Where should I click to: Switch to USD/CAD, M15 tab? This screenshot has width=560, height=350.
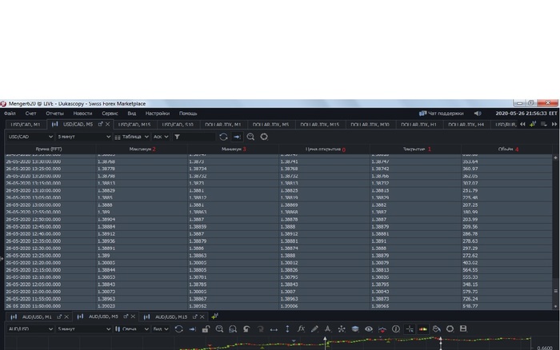134,125
